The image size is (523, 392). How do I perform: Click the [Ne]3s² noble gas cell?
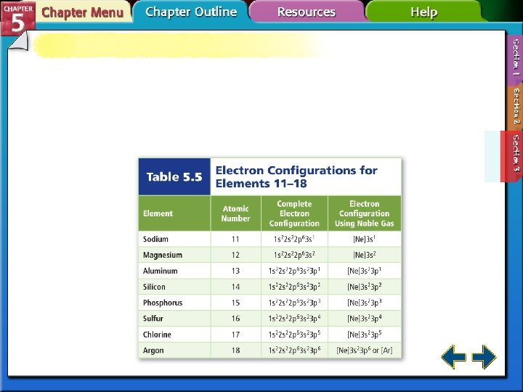click(x=364, y=255)
